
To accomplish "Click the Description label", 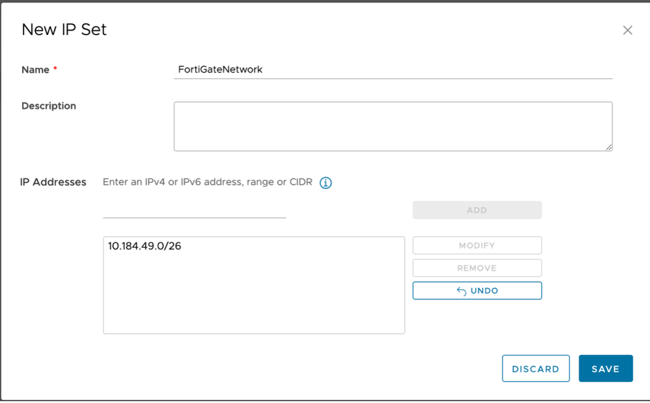I will (49, 106).
